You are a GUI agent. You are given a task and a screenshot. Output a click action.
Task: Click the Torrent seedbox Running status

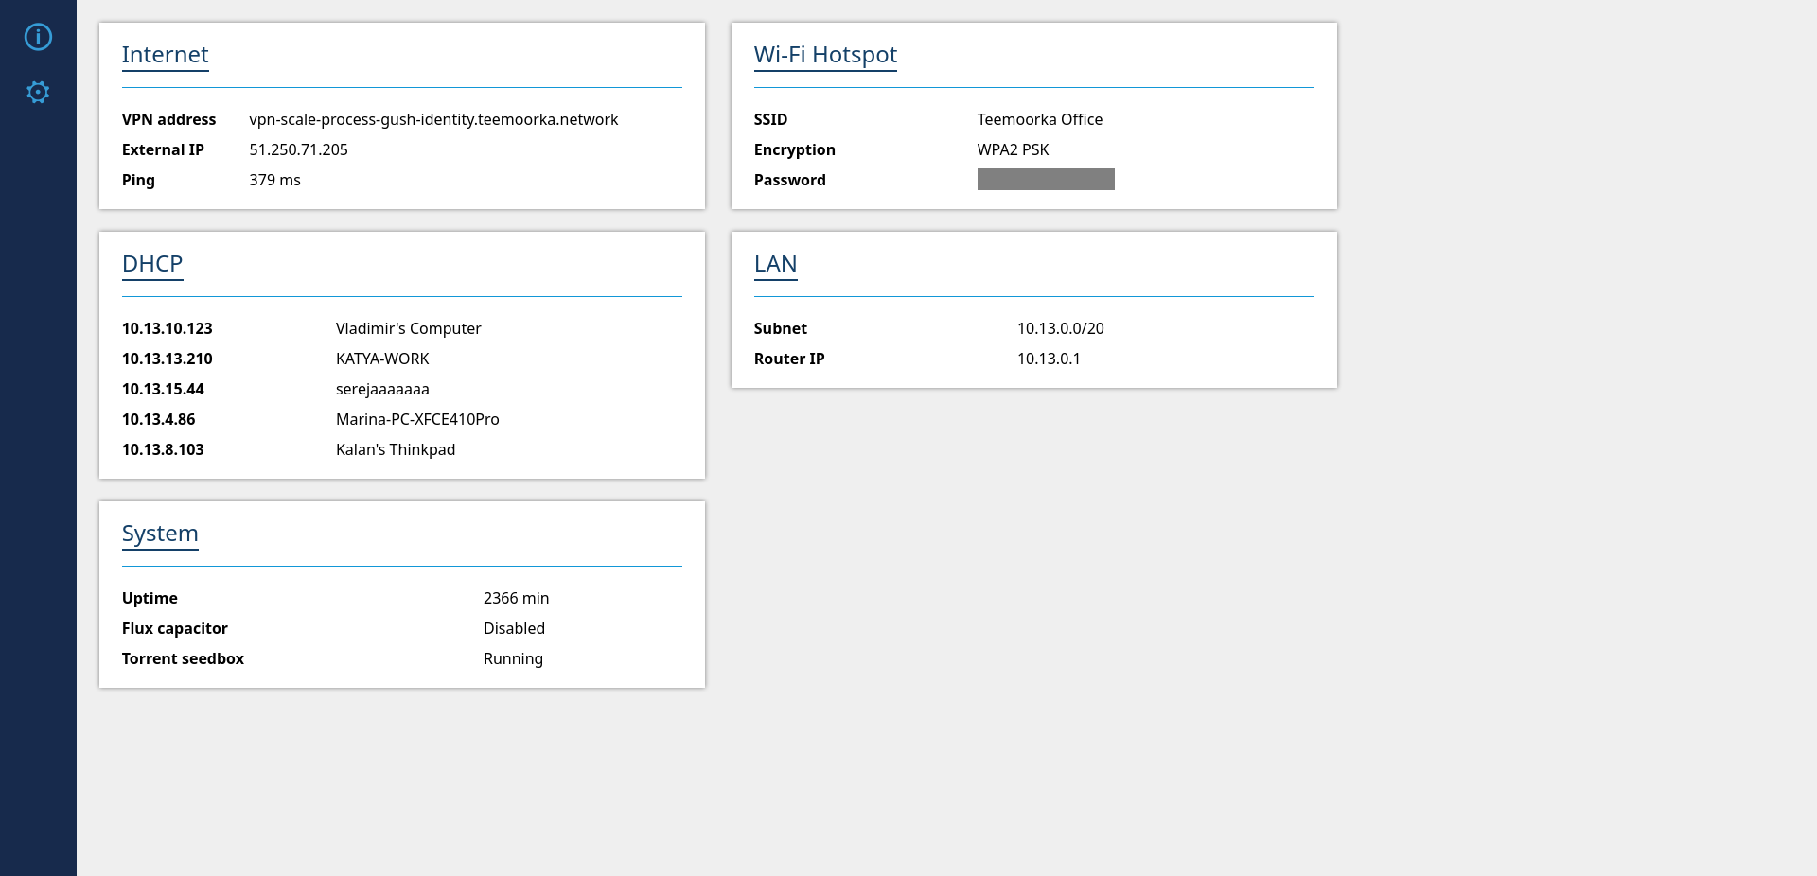513,658
